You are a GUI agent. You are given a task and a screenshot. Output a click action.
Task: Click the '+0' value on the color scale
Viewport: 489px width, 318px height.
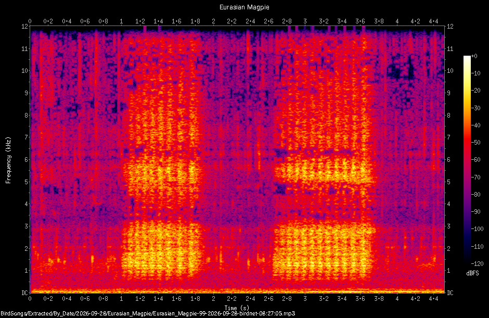474,56
